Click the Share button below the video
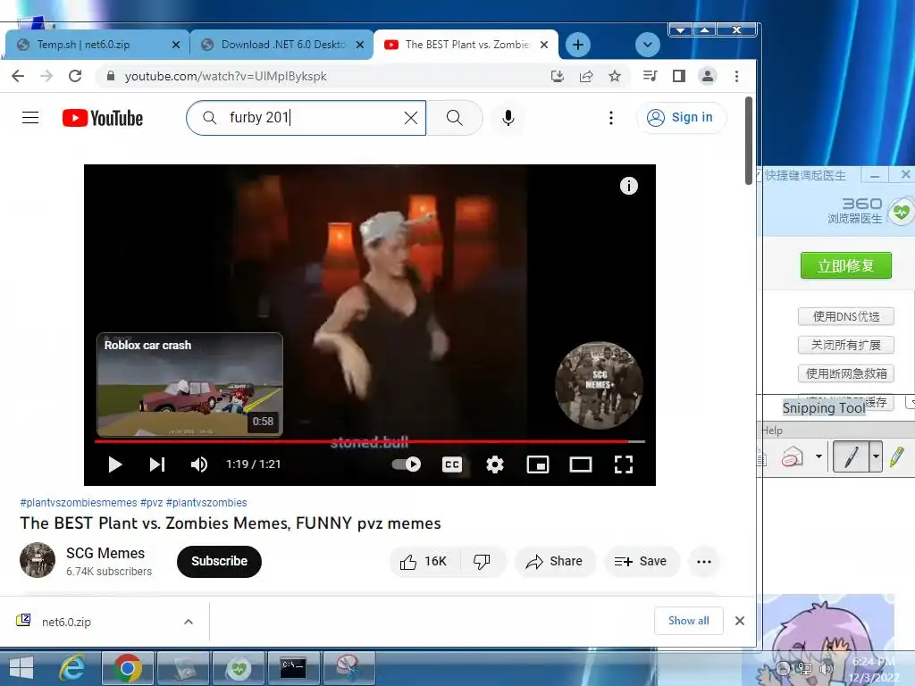 click(554, 561)
